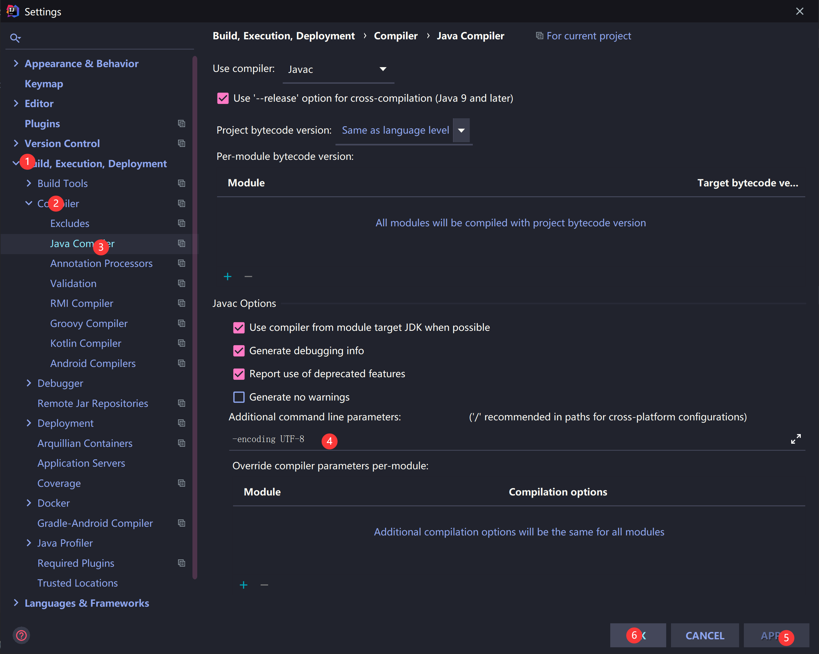Remove module override with lower minus icon

[264, 585]
